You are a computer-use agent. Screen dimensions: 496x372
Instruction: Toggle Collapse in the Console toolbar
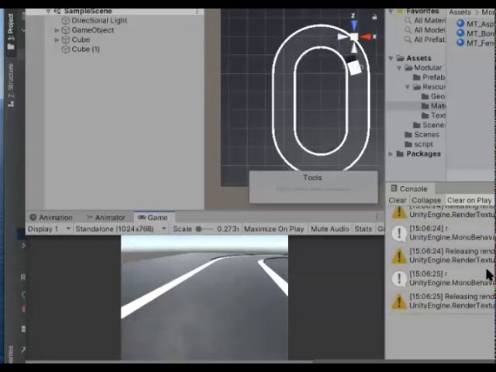click(x=426, y=200)
